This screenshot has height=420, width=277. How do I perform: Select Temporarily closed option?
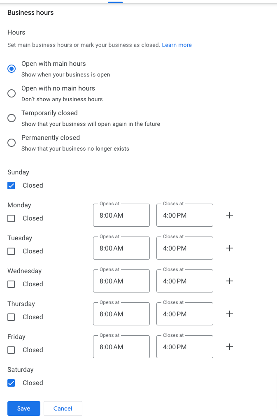coord(12,118)
